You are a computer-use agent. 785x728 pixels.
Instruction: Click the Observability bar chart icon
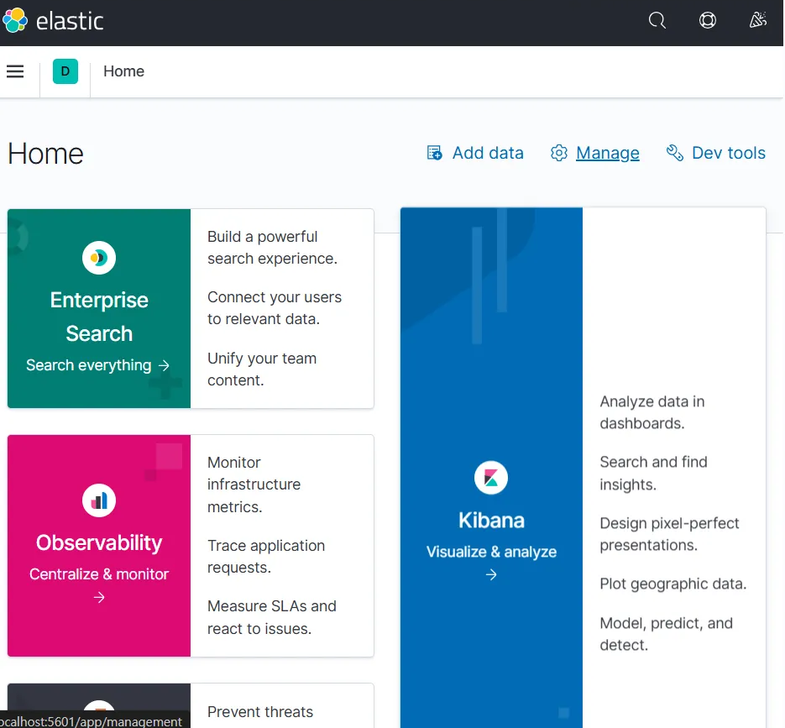[99, 500]
